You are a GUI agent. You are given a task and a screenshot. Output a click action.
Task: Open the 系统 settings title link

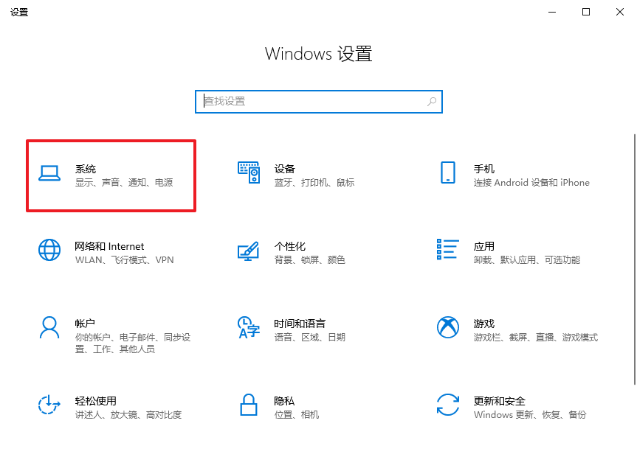(x=86, y=169)
